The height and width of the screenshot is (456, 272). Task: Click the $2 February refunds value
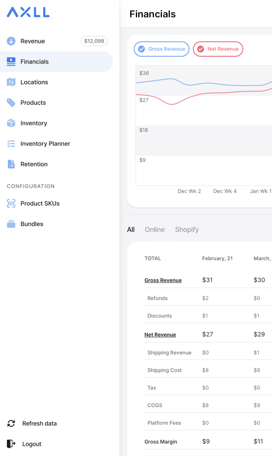pyautogui.click(x=205, y=298)
